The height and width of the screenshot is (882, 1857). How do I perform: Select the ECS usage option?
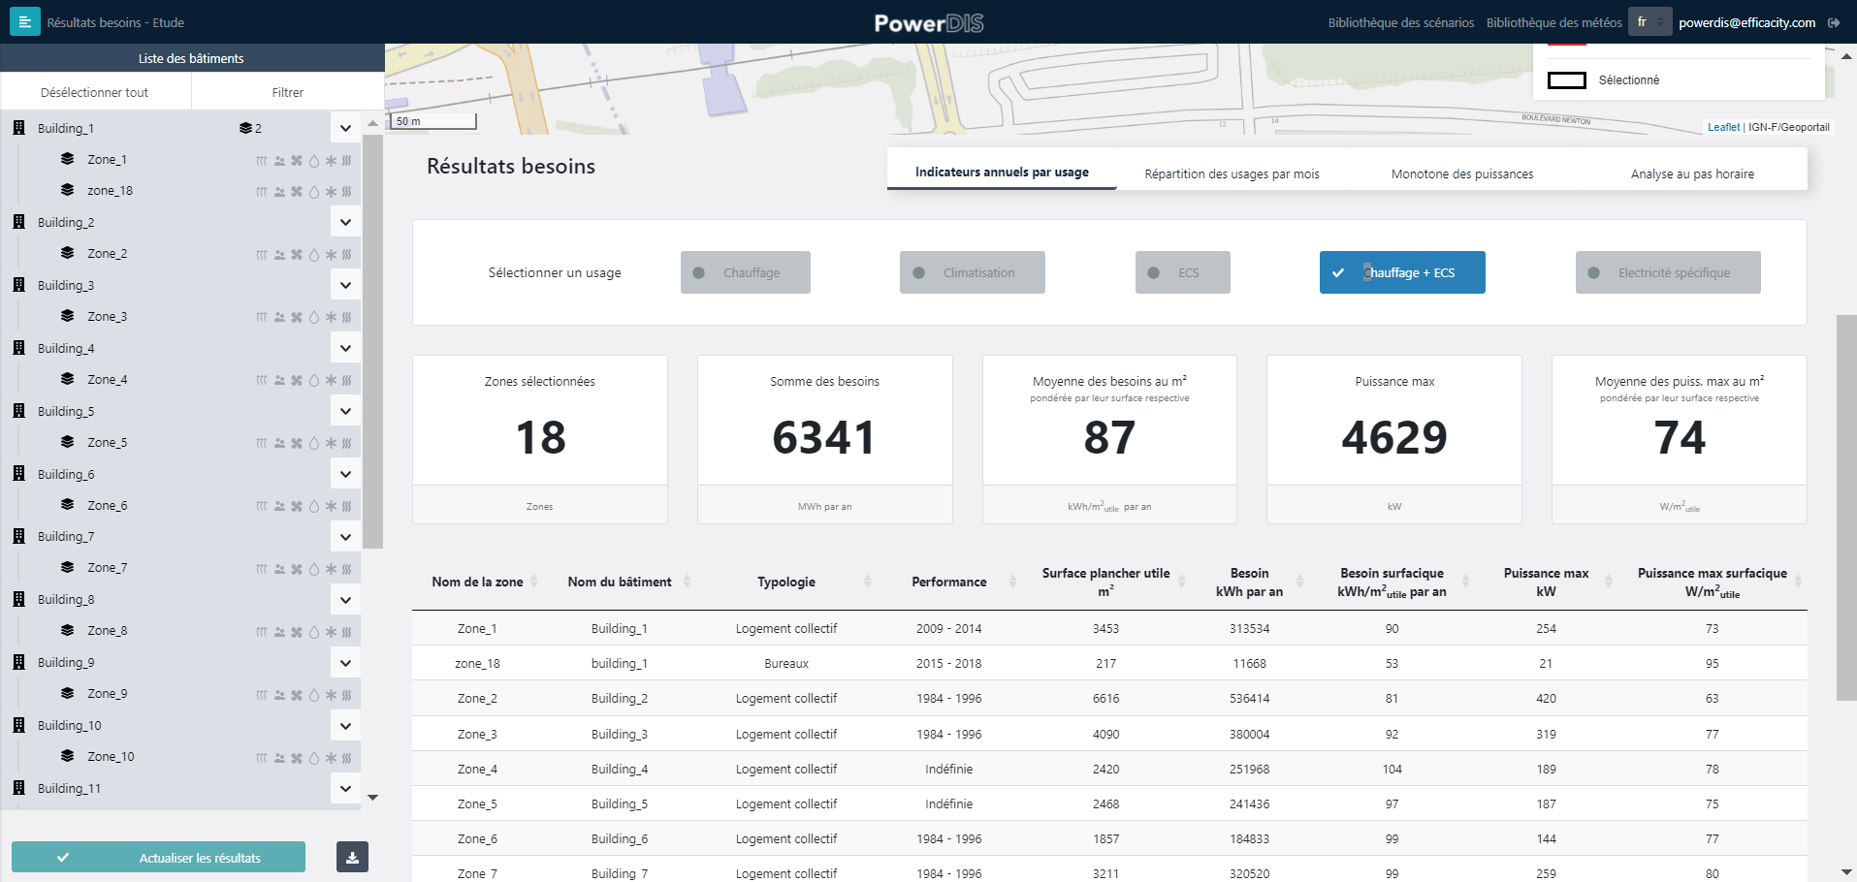[x=1182, y=272]
